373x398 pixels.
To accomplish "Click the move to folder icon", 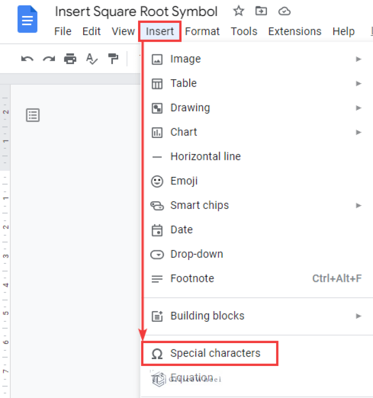I will (261, 11).
